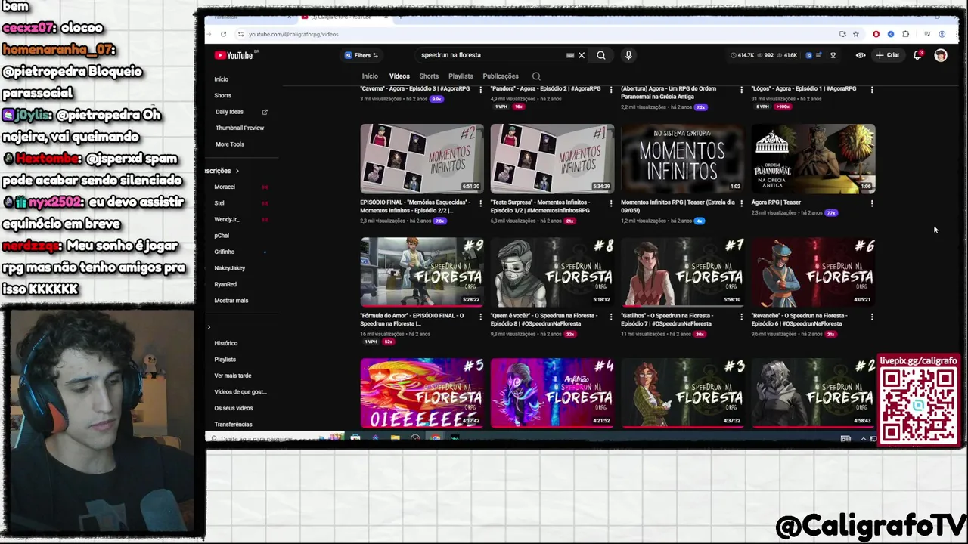Open the external-link icon beside Daily Ideas

click(265, 112)
